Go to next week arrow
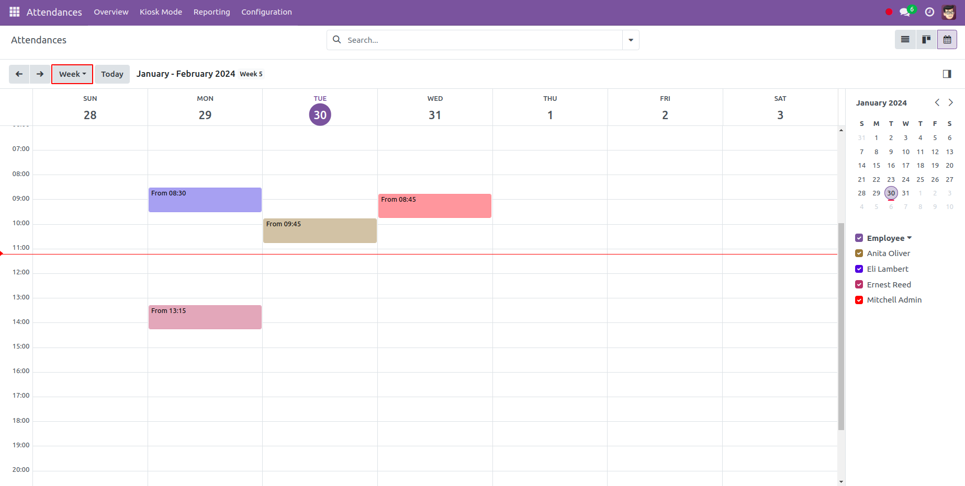The image size is (965, 486). coord(40,74)
